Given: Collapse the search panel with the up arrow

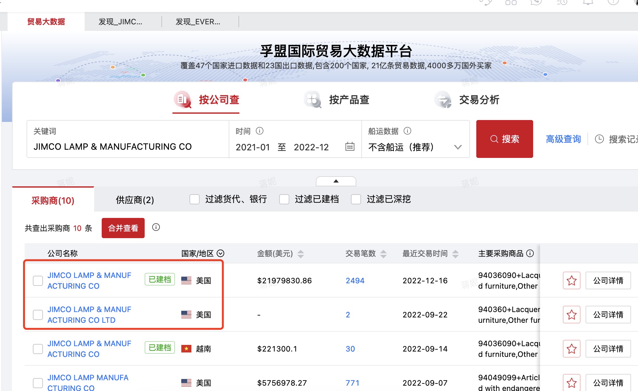Looking at the screenshot, I should [335, 181].
